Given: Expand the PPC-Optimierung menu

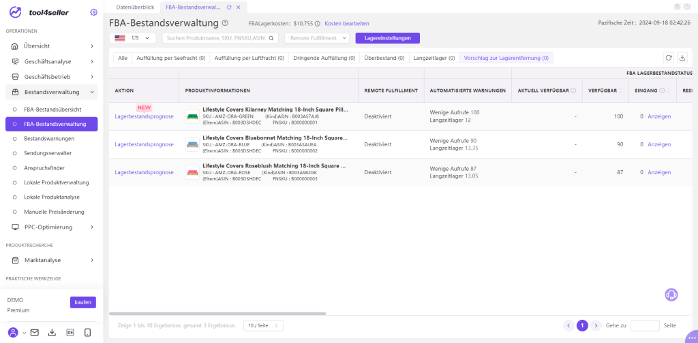Looking at the screenshot, I should pyautogui.click(x=52, y=227).
